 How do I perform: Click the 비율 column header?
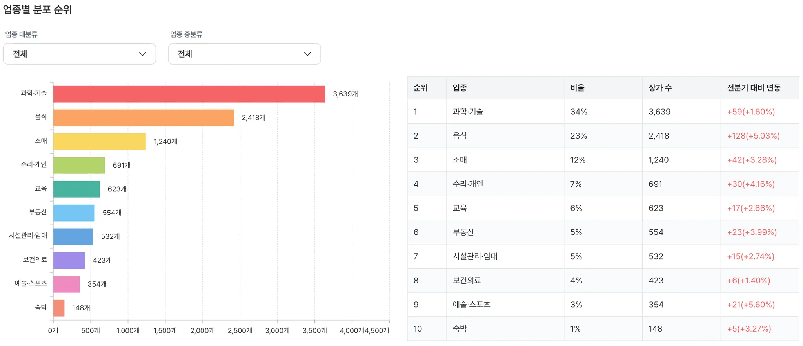click(x=577, y=88)
